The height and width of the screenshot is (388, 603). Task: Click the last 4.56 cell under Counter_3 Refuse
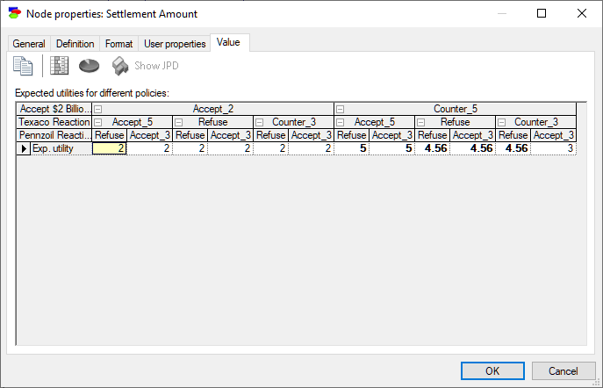click(513, 148)
